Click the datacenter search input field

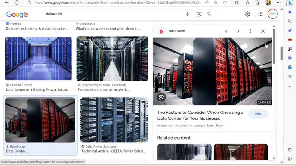point(113,14)
